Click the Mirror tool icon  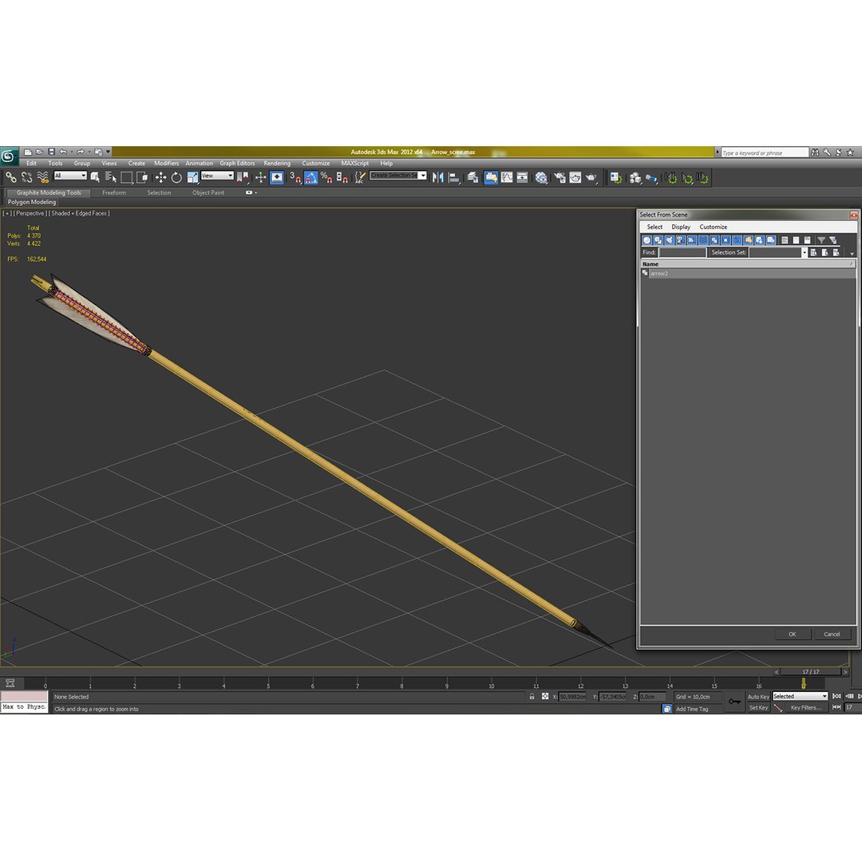[x=438, y=177]
